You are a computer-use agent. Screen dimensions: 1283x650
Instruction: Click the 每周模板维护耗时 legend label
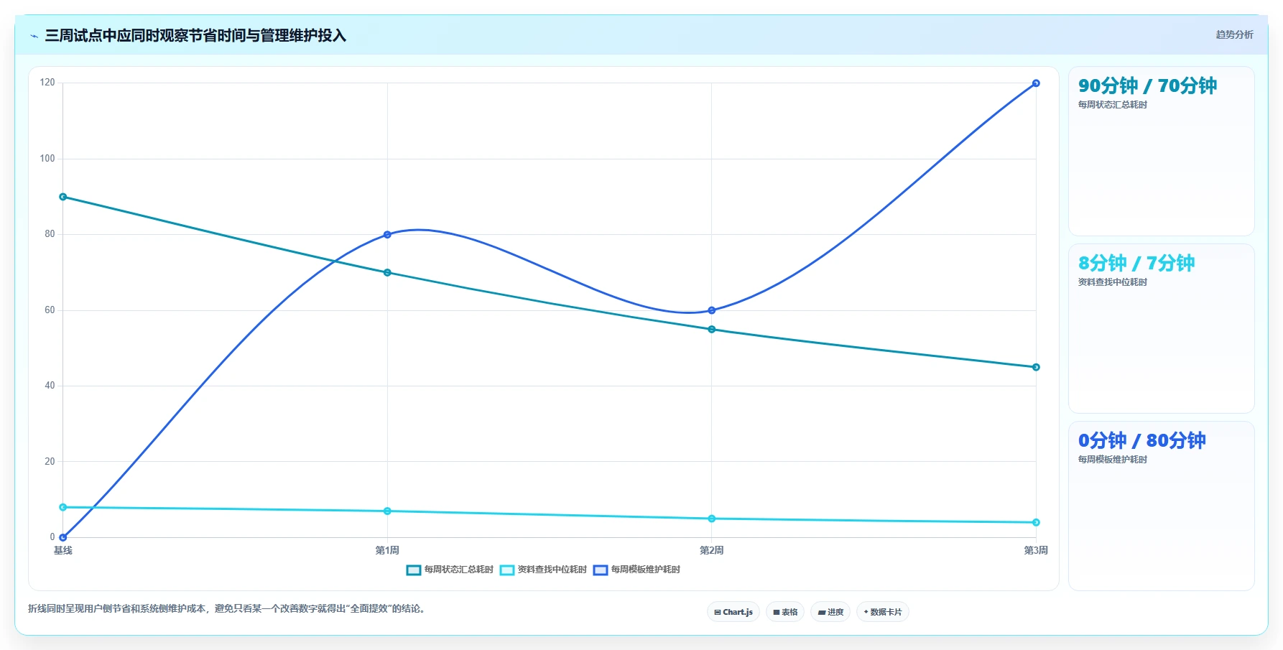point(645,570)
